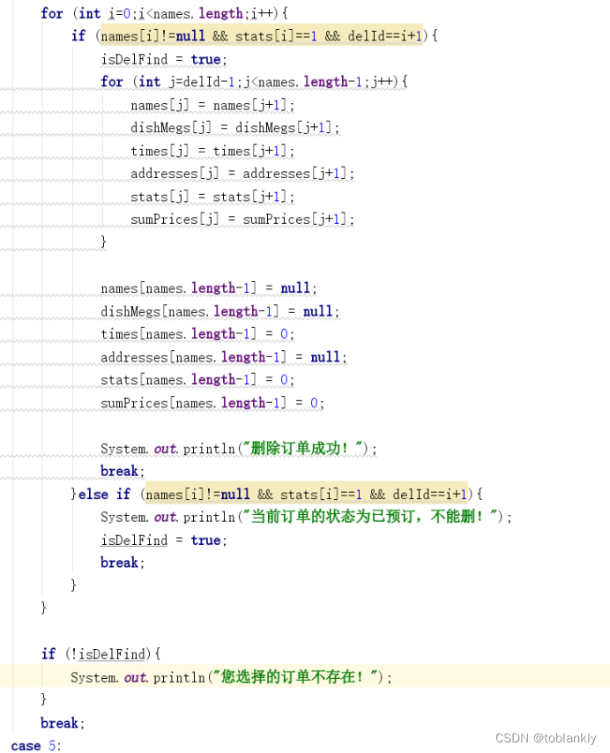
Task: Click the line stats[names.length-1] = 0
Action: coord(197,380)
